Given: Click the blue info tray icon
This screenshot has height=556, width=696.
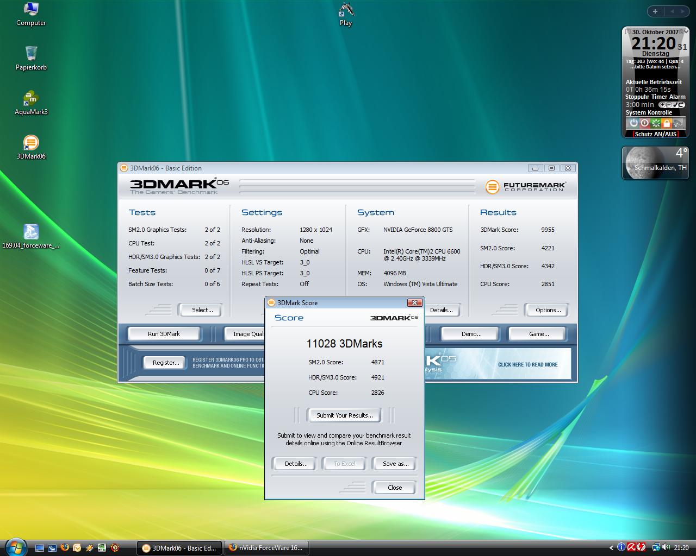Looking at the screenshot, I should coord(621,547).
